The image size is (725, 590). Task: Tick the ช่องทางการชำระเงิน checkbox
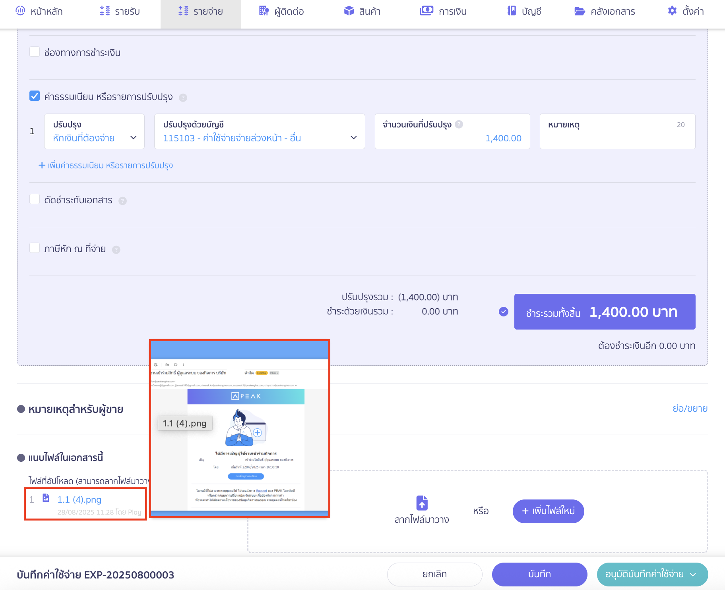pos(35,52)
